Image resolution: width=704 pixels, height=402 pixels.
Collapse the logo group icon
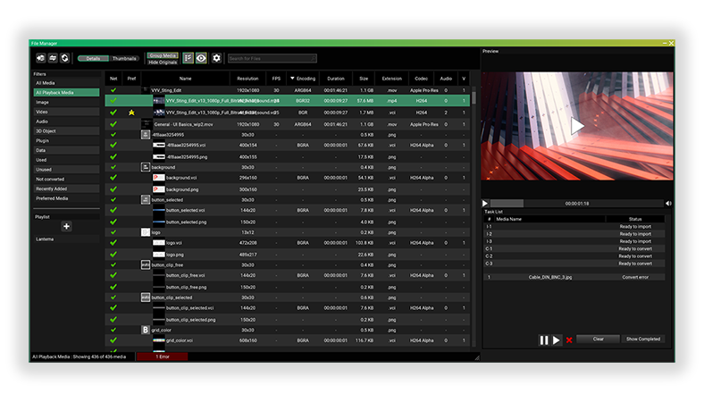point(146,232)
